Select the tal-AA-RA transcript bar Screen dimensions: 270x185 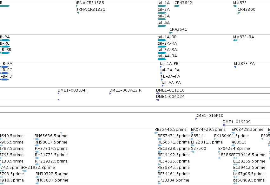click(x=162, y=59)
